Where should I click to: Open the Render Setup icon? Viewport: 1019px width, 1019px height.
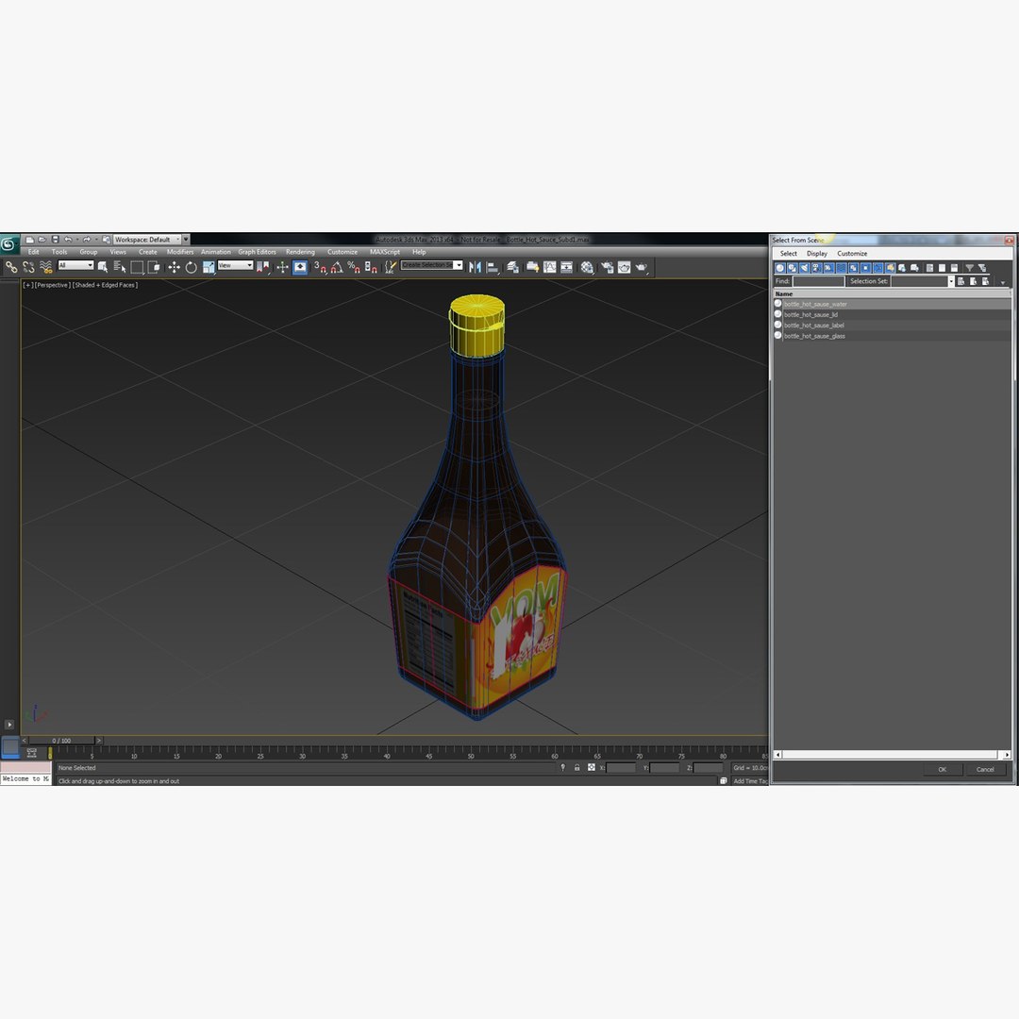click(608, 267)
